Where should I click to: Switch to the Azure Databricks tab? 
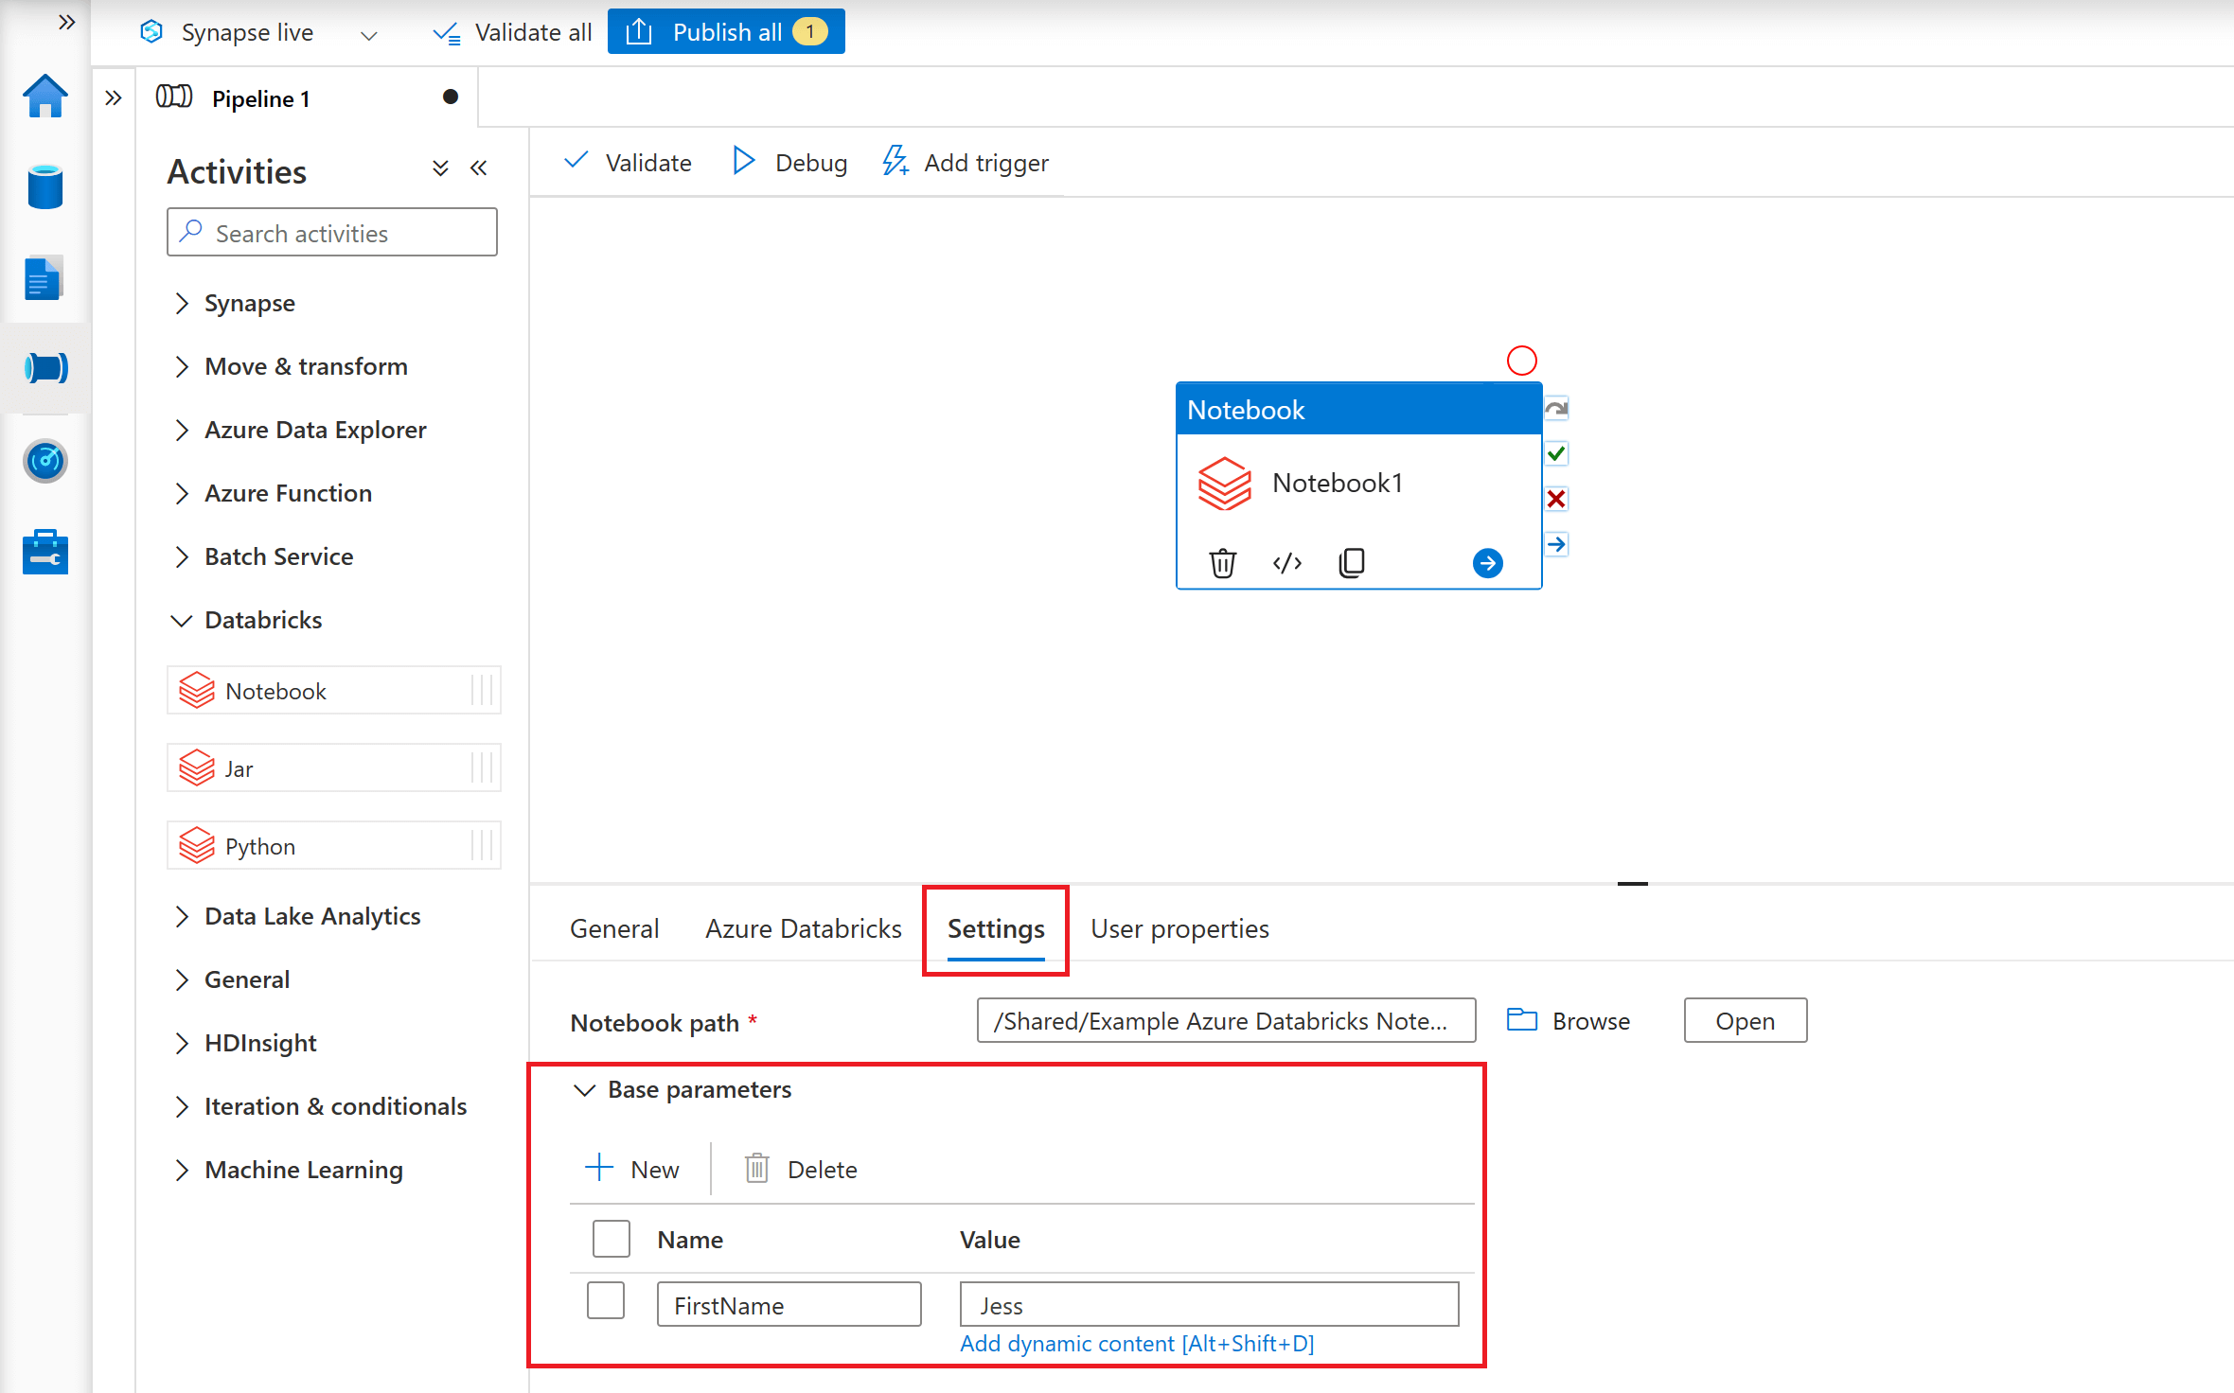804,928
